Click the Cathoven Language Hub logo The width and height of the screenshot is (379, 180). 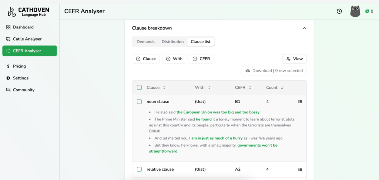[x=28, y=12]
